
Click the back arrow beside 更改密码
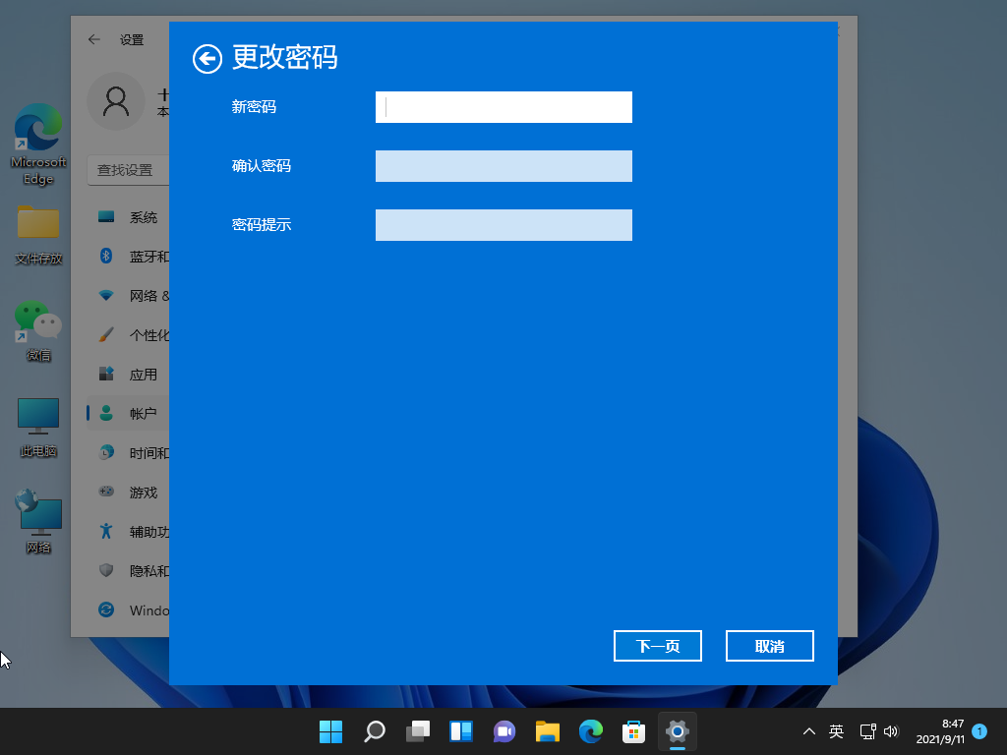[207, 59]
